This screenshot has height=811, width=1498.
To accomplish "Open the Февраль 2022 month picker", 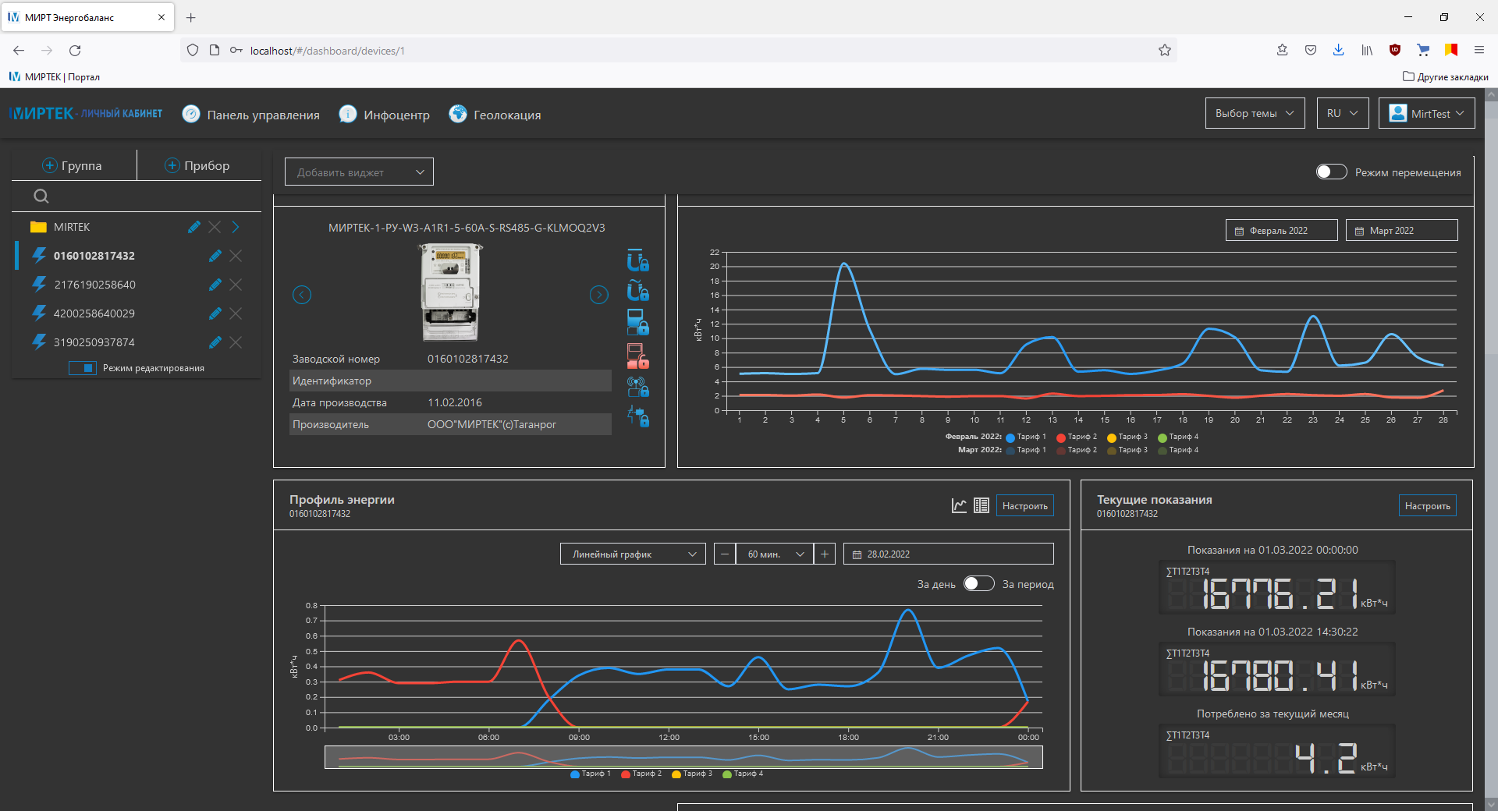I will pyautogui.click(x=1281, y=230).
